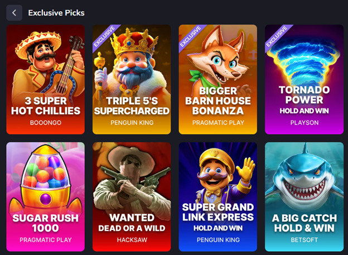Viewport: 348px width, 255px height.
Task: Open Sugar Rush 1000 game
Action: click(x=46, y=197)
